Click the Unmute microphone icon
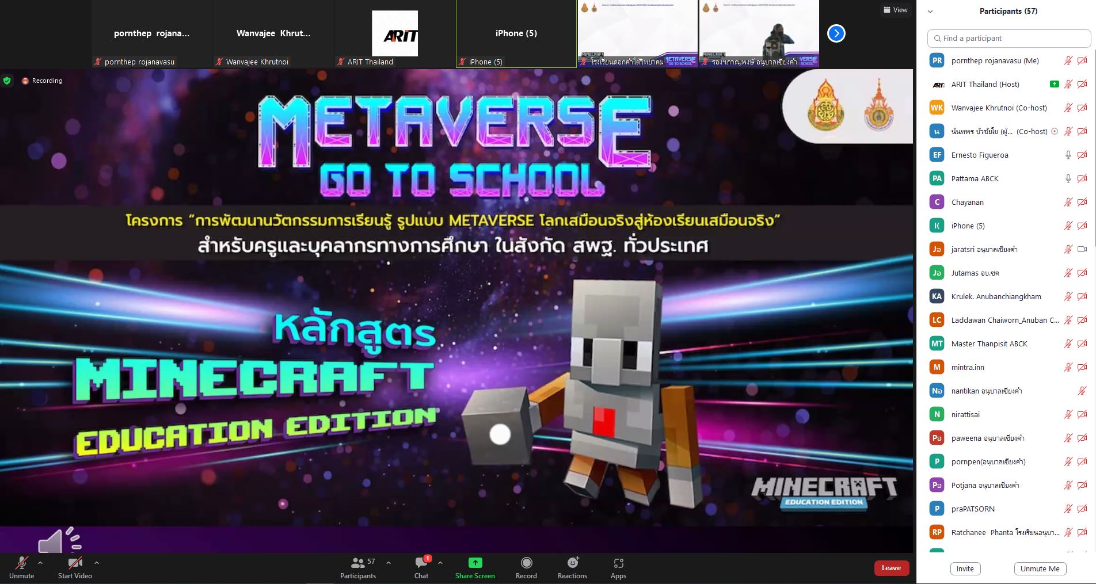The width and height of the screenshot is (1096, 584). click(x=22, y=563)
